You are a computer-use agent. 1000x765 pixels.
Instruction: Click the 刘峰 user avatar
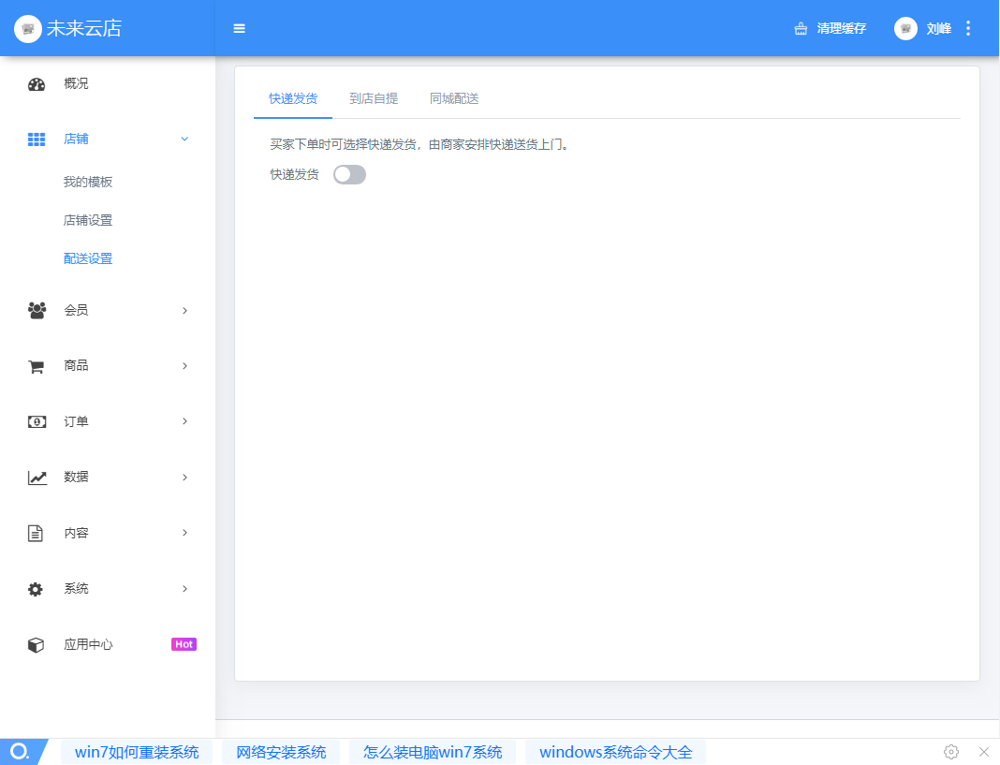(x=905, y=28)
